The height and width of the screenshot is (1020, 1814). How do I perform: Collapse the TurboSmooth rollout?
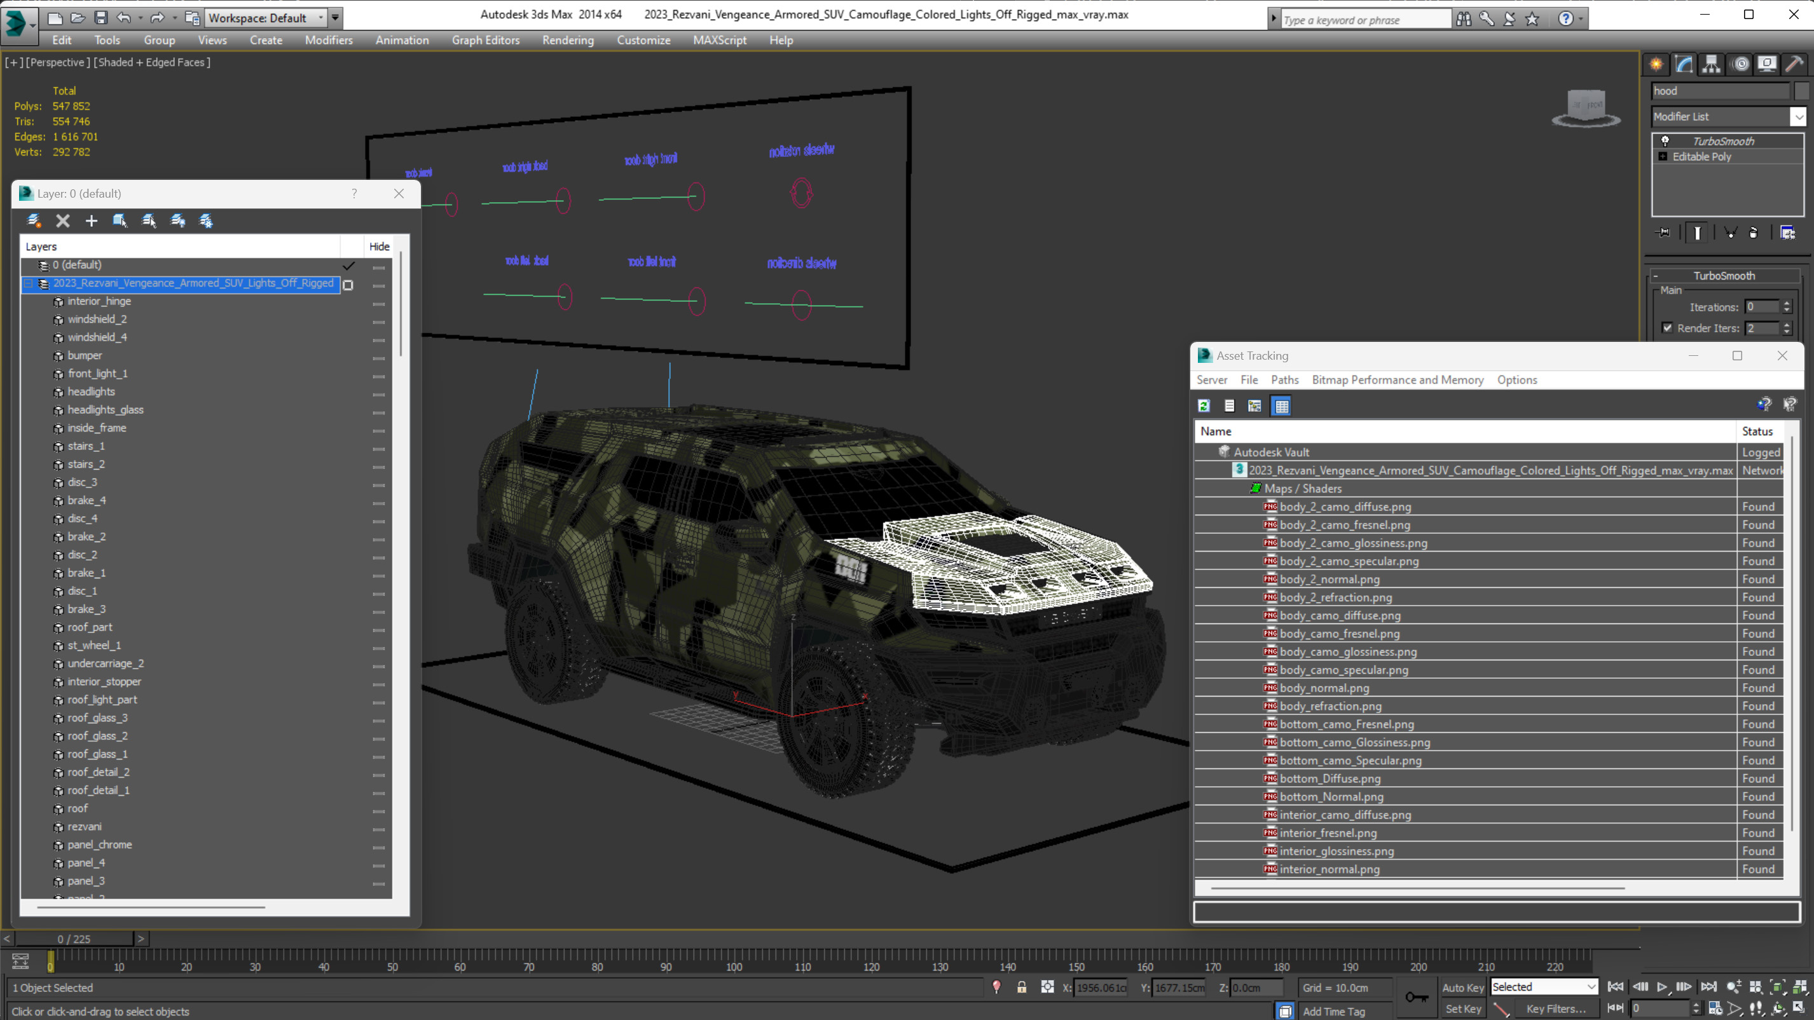pyautogui.click(x=1656, y=276)
